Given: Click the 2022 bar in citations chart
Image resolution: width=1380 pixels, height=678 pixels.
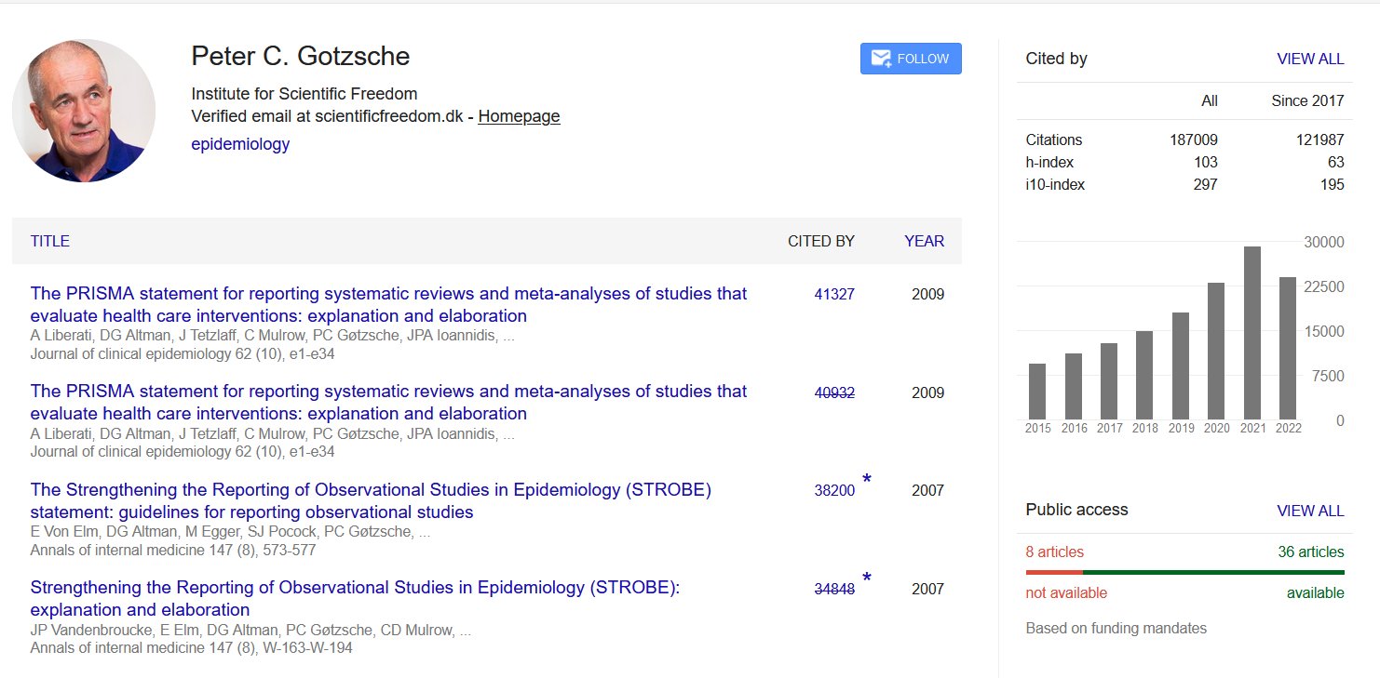Looking at the screenshot, I should (1288, 348).
